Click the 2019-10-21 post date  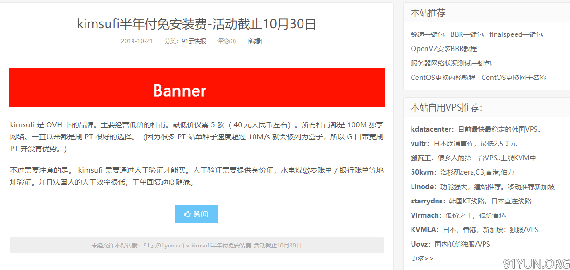[x=137, y=41]
